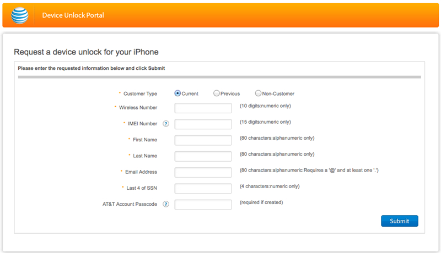Click the Customer Type label
This screenshot has width=441, height=253.
pos(141,94)
